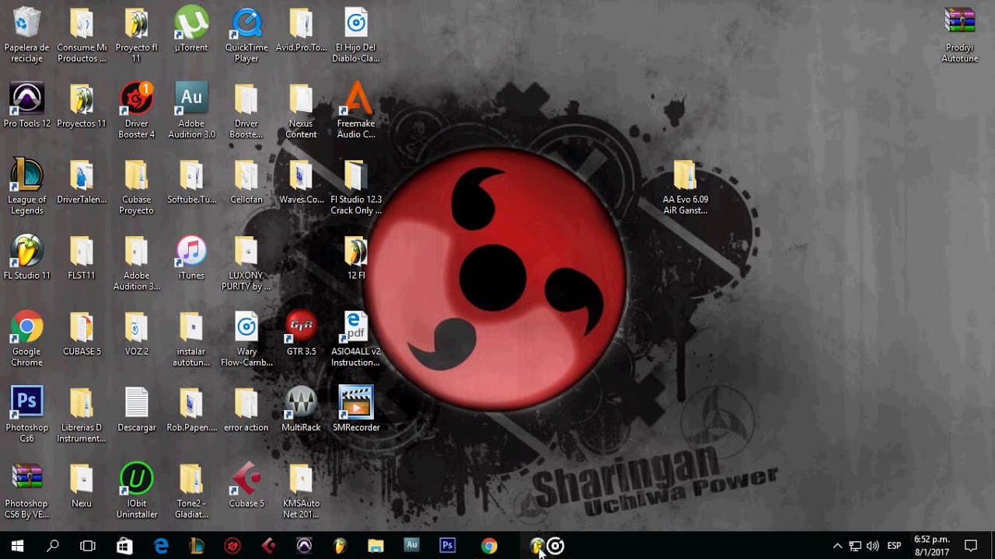The width and height of the screenshot is (995, 559).
Task: Open the Consume Mi Productos folder
Action: click(x=82, y=36)
